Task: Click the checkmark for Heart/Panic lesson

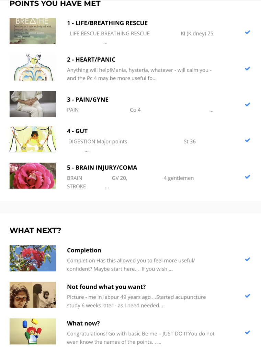Action: (x=247, y=68)
